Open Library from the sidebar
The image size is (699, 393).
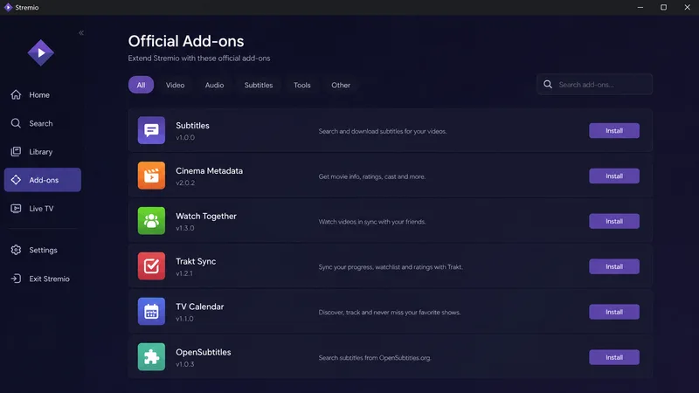(x=40, y=152)
